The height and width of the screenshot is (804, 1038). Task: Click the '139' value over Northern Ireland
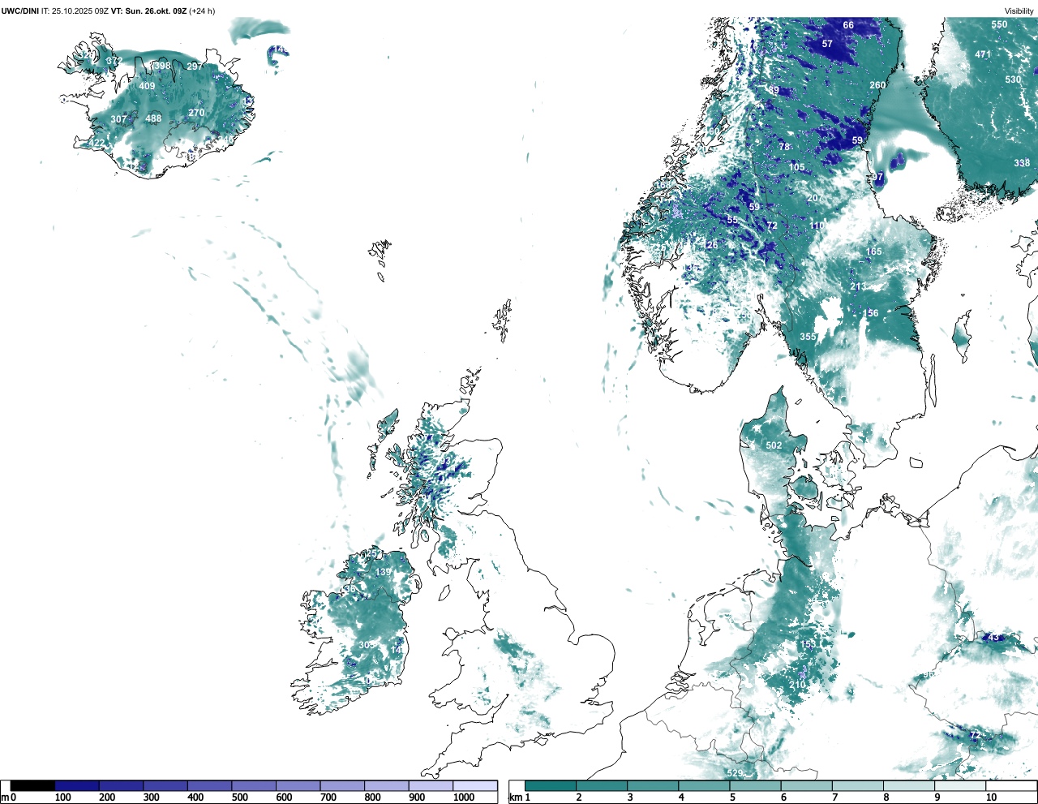[383, 572]
